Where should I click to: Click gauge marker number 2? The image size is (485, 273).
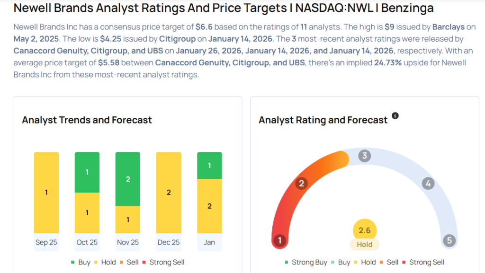pyautogui.click(x=301, y=184)
